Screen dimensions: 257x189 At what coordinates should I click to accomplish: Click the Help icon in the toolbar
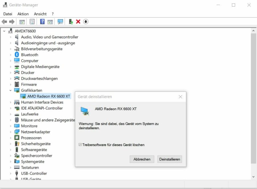pos(43,21)
